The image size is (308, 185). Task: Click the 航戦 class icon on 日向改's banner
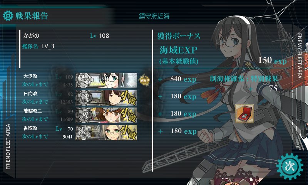[x=83, y=98]
